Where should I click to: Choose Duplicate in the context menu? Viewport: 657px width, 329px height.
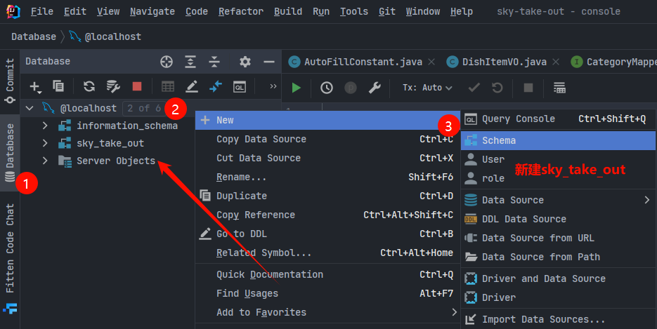click(327, 196)
